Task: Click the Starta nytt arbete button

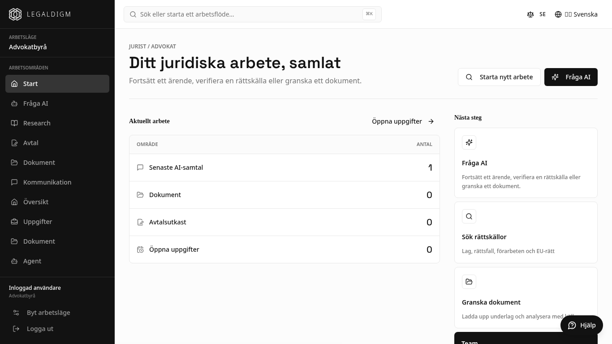Action: [x=499, y=77]
